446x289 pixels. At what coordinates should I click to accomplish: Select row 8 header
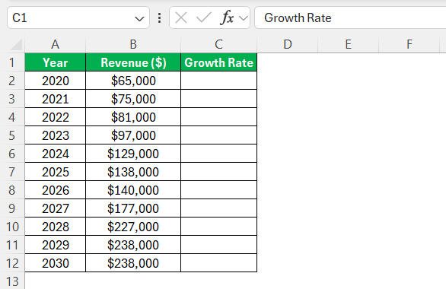[x=12, y=190]
